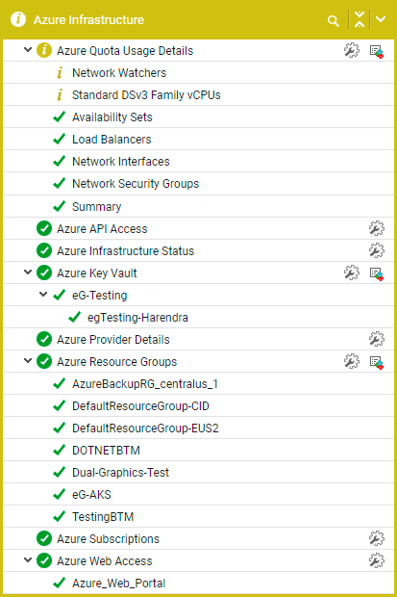This screenshot has width=397, height=597.
Task: Select DefaultResourceGroup-CID
Action: tap(140, 406)
